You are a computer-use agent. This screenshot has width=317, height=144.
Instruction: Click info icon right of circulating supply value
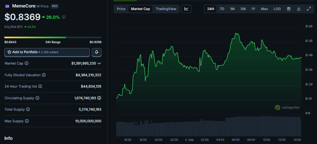click(x=99, y=98)
